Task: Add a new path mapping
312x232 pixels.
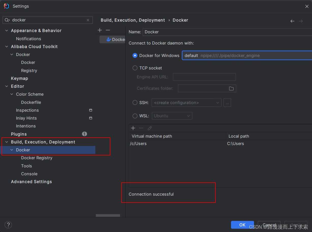Action: (x=133, y=128)
